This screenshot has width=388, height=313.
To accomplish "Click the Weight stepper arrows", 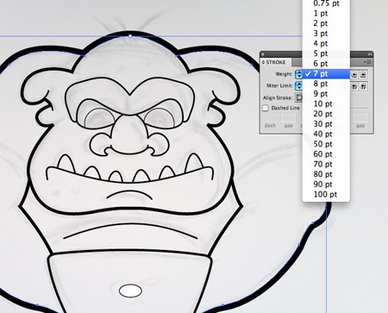I will click(x=298, y=74).
